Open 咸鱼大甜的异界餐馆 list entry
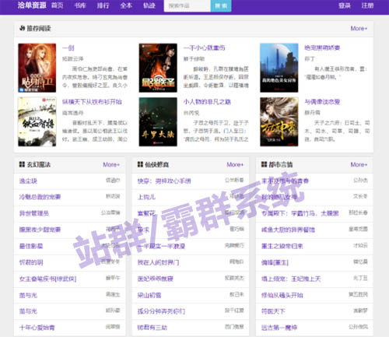The width and height of the screenshot is (389, 337). pos(288,230)
